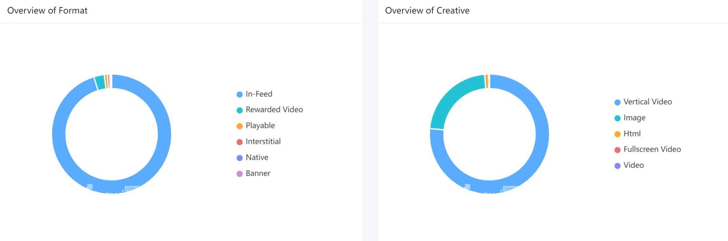Toggle the Image legend entry
This screenshot has width=728, height=241.
coord(630,118)
